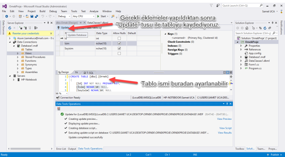
Task: Uncheck Allow Nulls for the İsim row
Action: click(x=119, y=43)
